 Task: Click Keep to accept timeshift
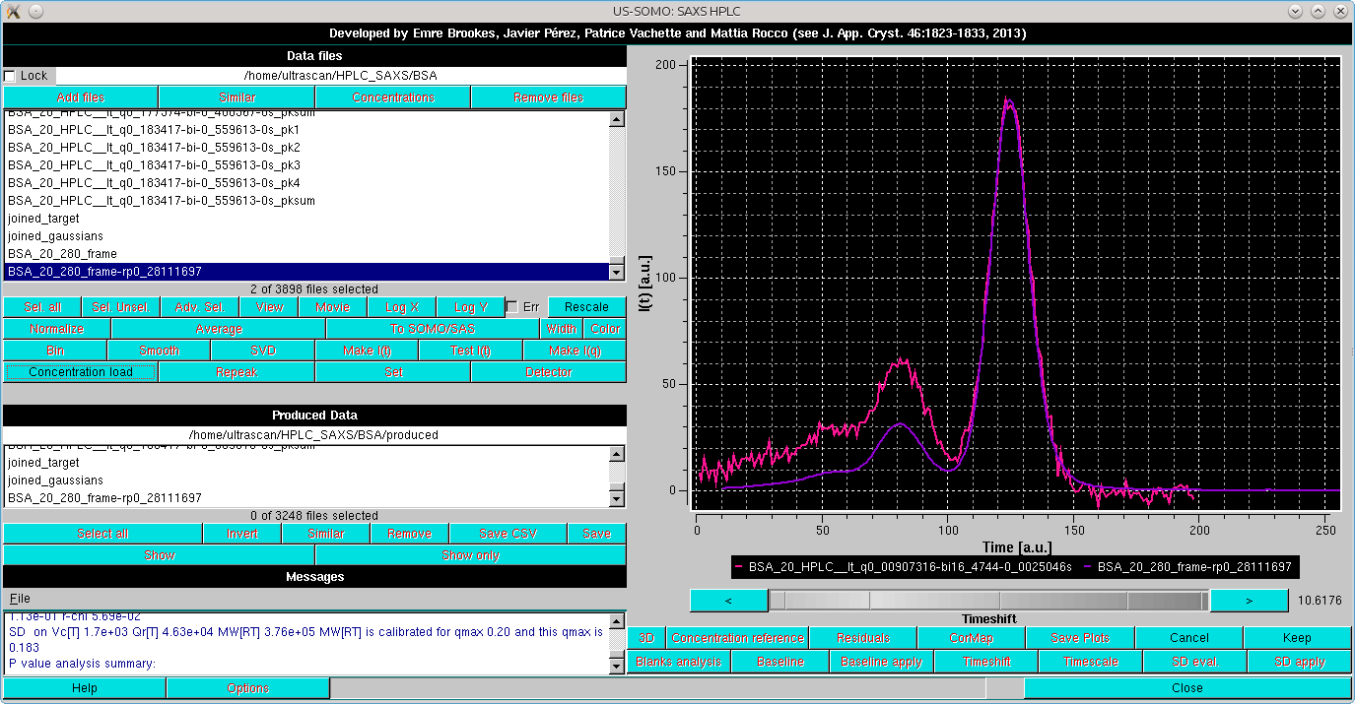[x=1297, y=638]
